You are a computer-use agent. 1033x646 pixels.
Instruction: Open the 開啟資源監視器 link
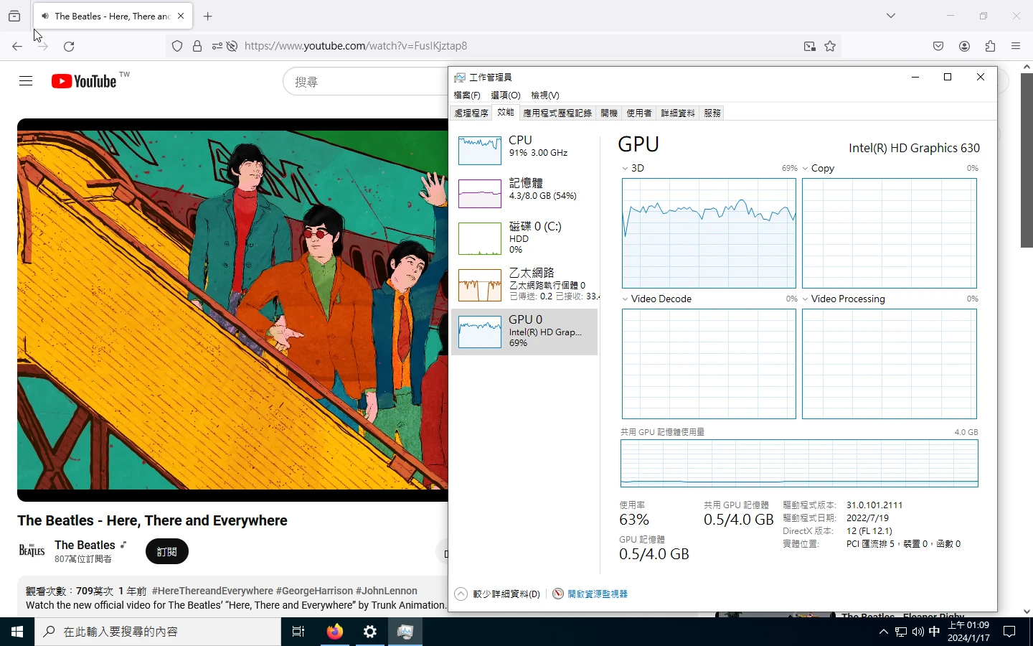(597, 594)
